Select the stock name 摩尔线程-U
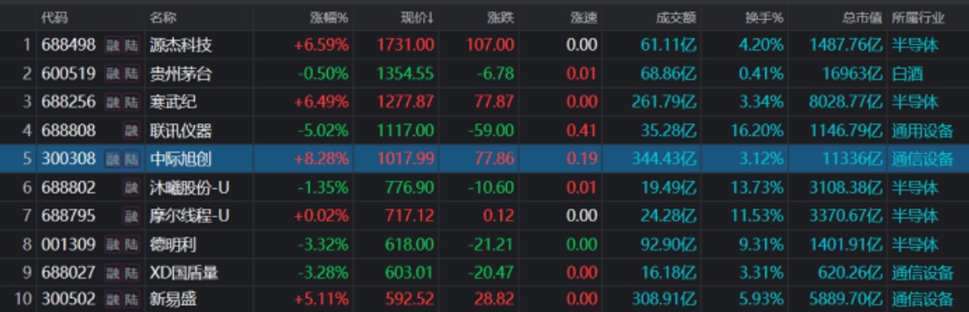The image size is (969, 312). 189,215
